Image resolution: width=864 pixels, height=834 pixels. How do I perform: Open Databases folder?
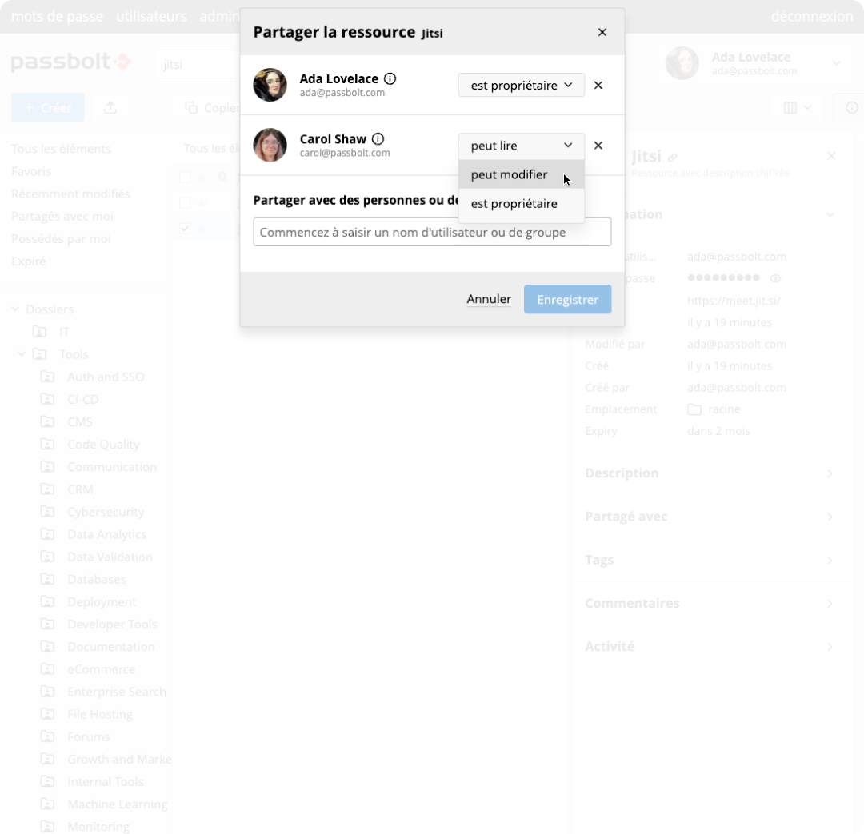click(x=97, y=580)
